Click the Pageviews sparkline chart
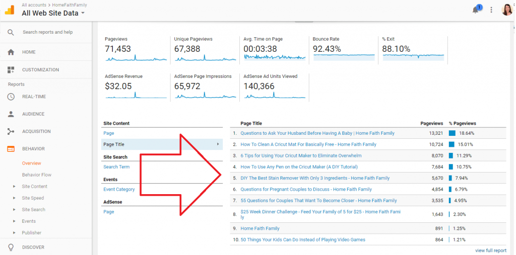The height and width of the screenshot is (255, 516). (x=136, y=58)
